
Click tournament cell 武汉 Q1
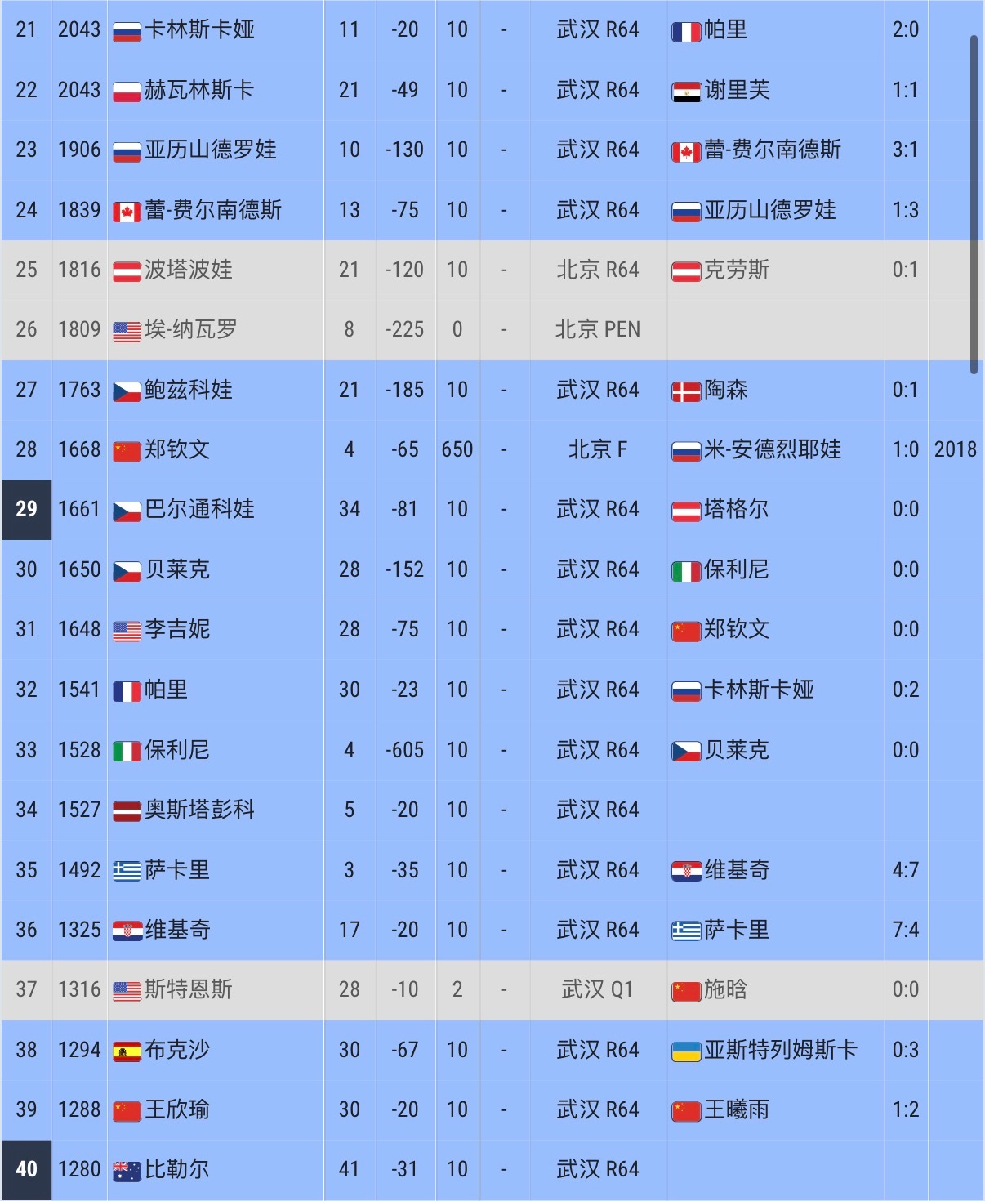click(x=598, y=989)
